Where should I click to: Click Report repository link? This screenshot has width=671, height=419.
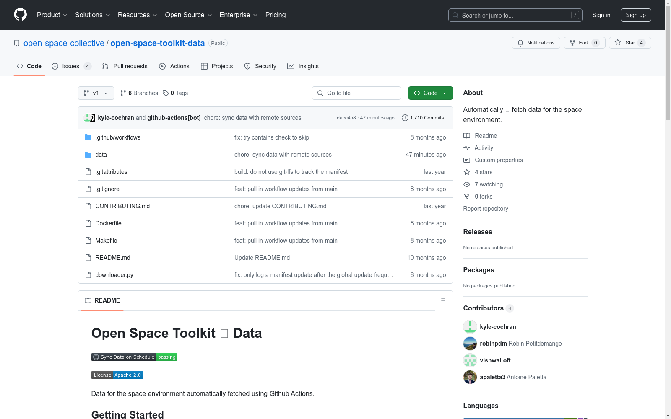click(486, 209)
